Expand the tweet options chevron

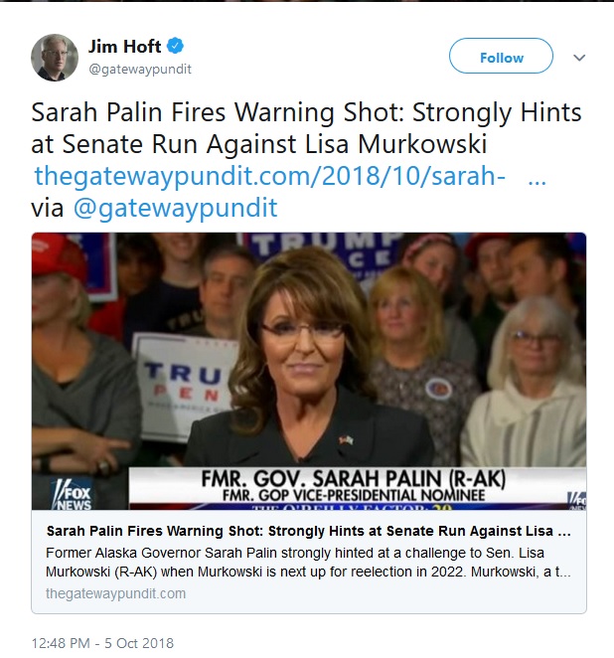point(579,58)
